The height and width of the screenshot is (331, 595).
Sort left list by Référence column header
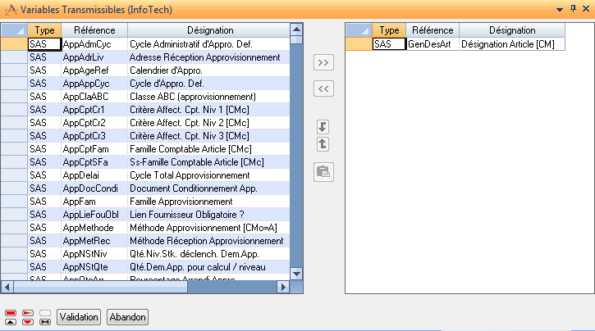tap(94, 30)
